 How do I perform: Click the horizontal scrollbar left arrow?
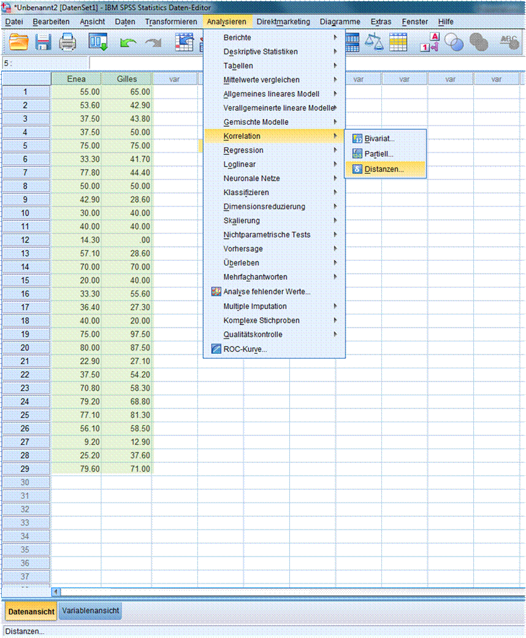coord(56,591)
